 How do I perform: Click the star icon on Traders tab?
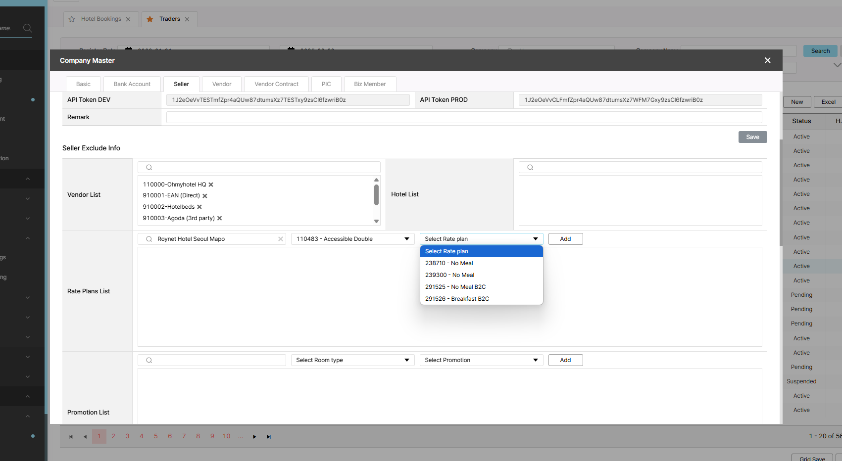(150, 19)
